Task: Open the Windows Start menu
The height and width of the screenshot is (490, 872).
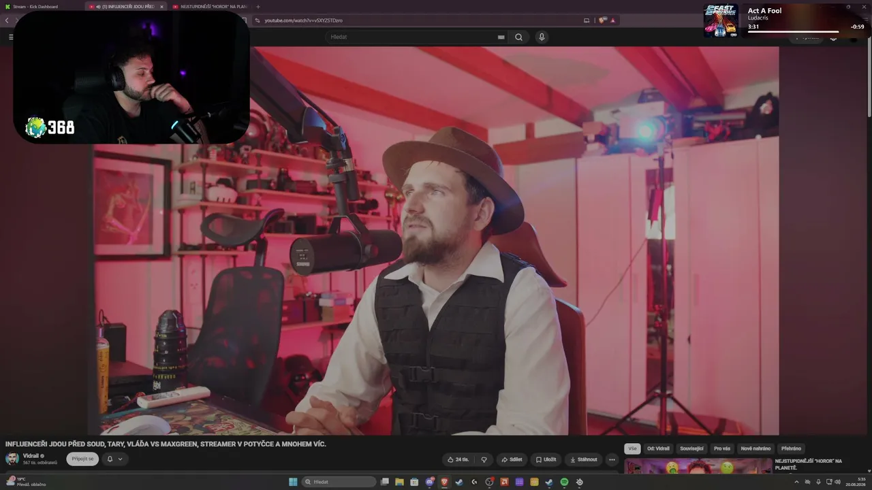Action: pyautogui.click(x=293, y=482)
